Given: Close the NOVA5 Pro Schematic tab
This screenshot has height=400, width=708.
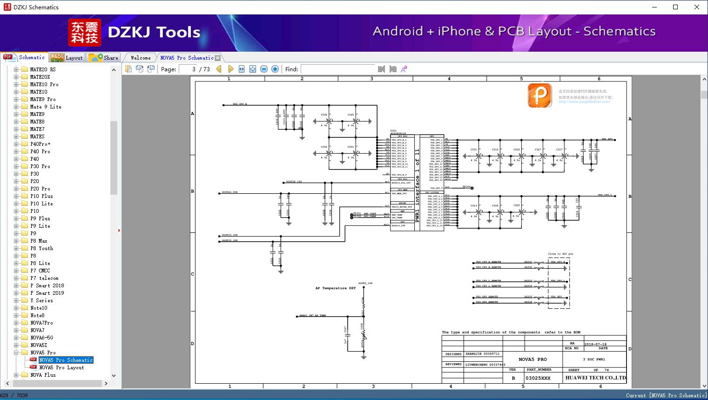Looking at the screenshot, I should click(x=217, y=58).
